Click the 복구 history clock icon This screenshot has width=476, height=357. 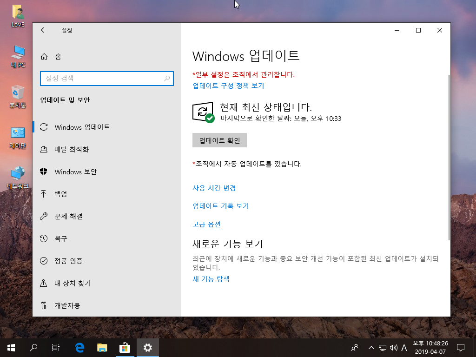click(44, 238)
